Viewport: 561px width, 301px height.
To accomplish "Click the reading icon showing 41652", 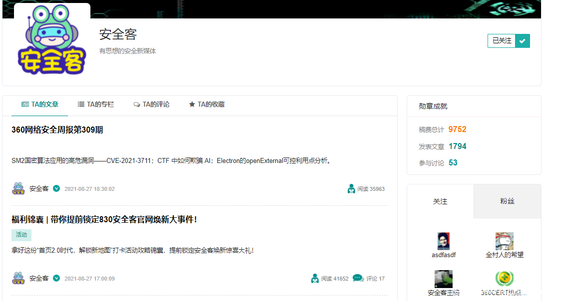I will pyautogui.click(x=315, y=278).
